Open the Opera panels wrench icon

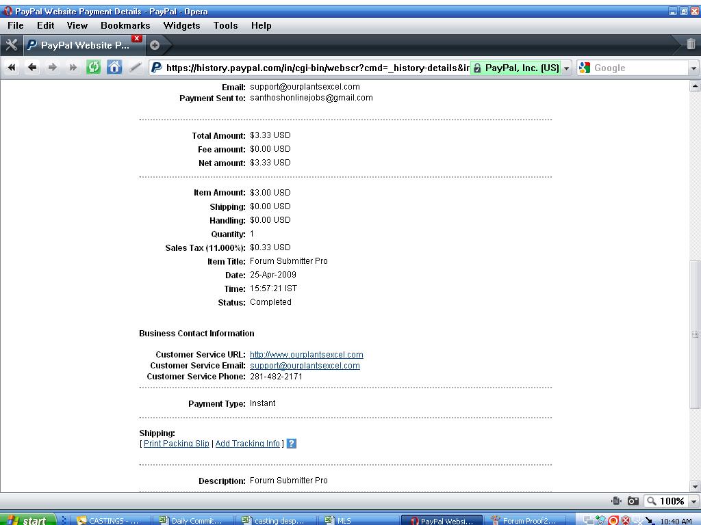[x=11, y=44]
